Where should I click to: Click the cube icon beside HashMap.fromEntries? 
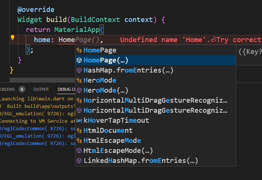pos(79,70)
